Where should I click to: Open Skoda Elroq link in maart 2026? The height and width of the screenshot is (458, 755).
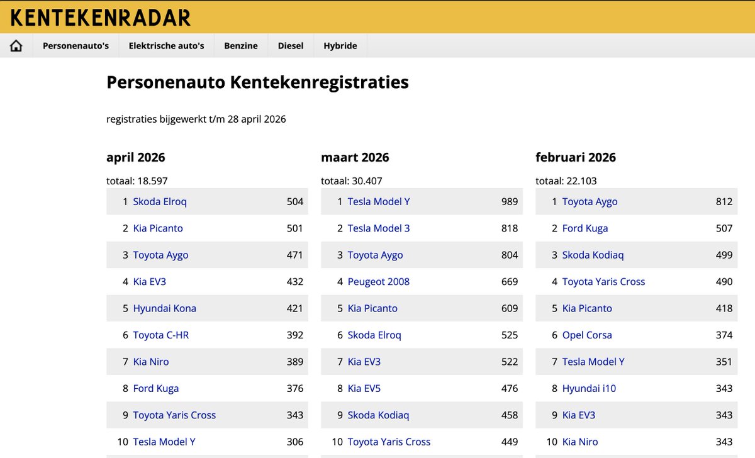(374, 335)
